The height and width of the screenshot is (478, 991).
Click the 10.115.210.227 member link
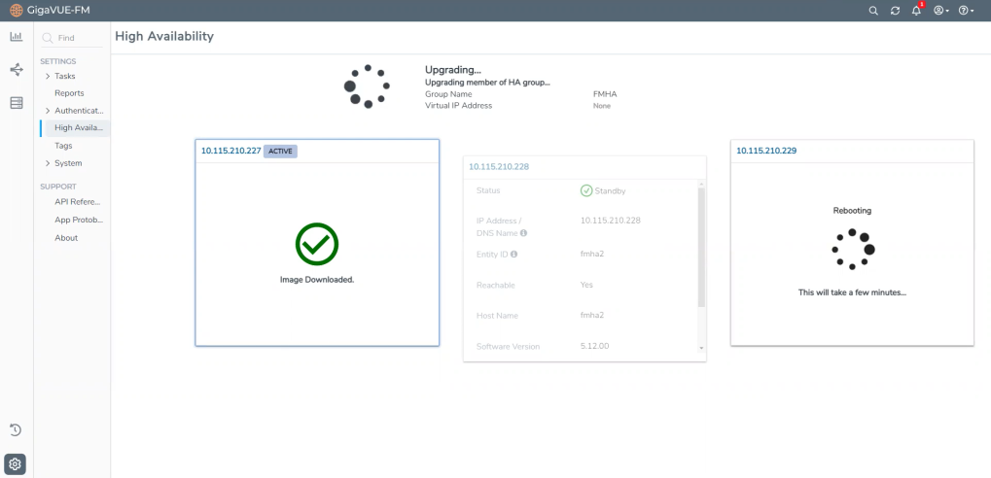click(x=230, y=151)
